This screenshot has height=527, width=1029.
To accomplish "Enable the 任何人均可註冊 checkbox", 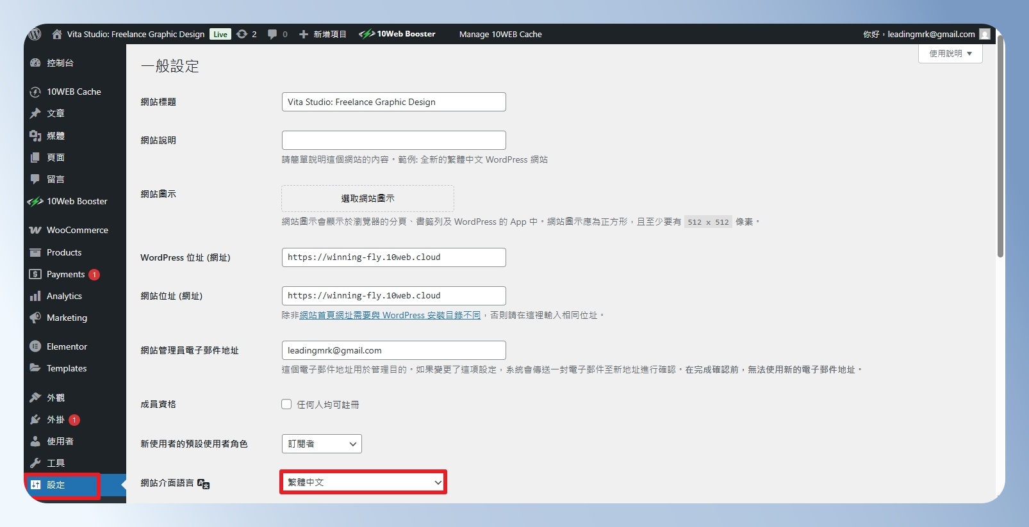I will click(x=286, y=404).
